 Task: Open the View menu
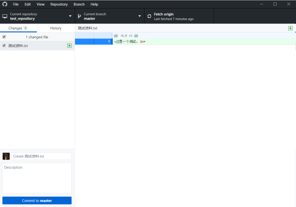click(x=41, y=4)
